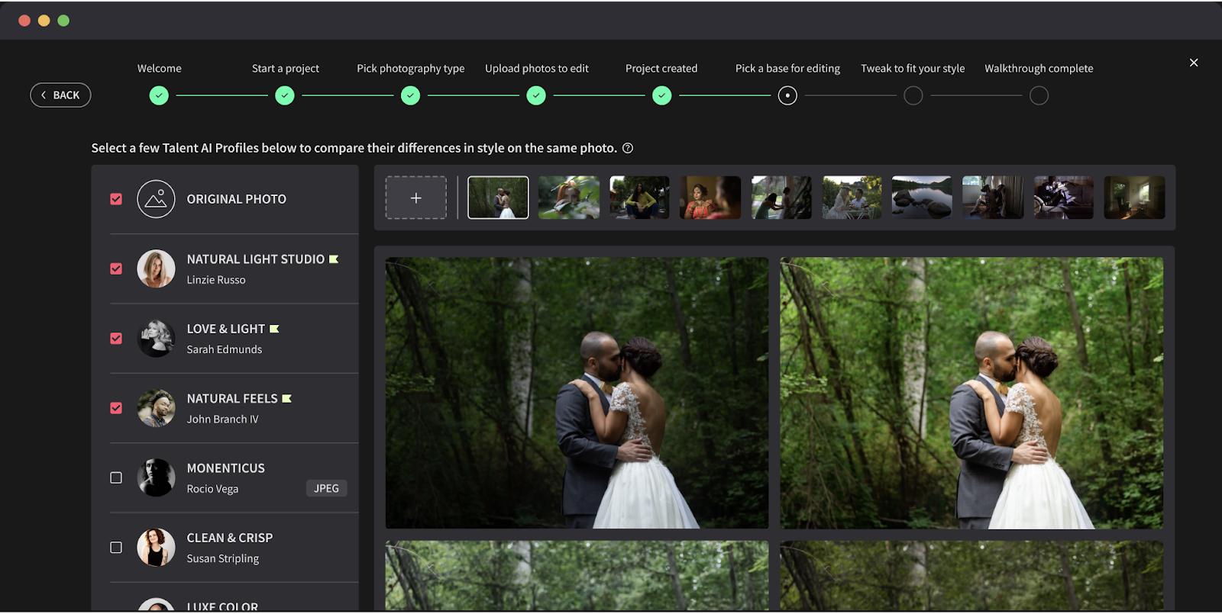1222x614 pixels.
Task: Open the original photo preview of couple
Action: (577, 393)
